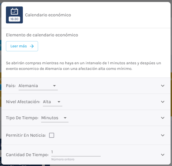Expand the Pais row chevron
Screen dimensions: 172x166
pyautogui.click(x=163, y=86)
